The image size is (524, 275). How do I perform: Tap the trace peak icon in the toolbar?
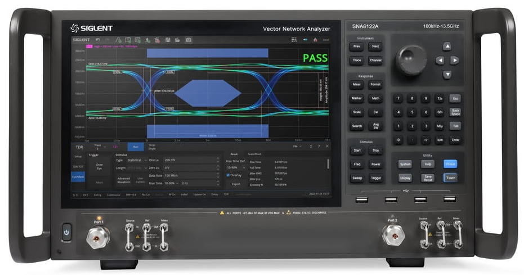[118, 40]
